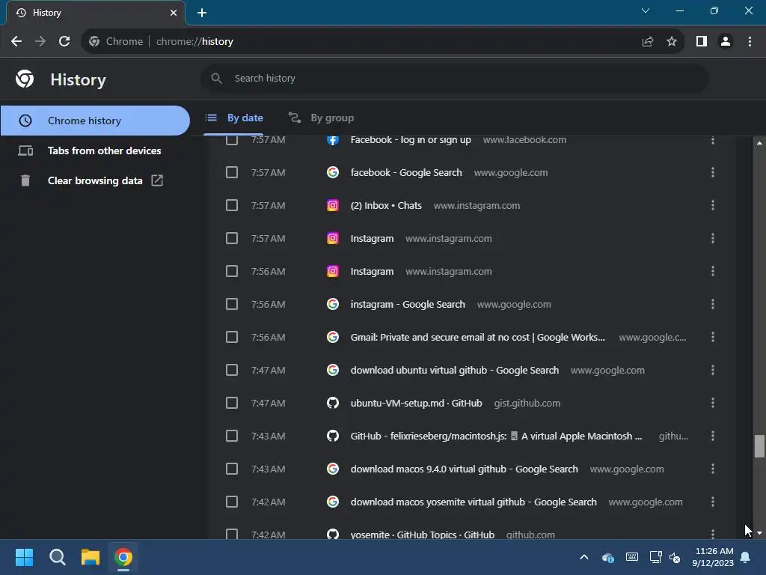
Task: Click the scrollbar up arrow
Action: pos(759,143)
